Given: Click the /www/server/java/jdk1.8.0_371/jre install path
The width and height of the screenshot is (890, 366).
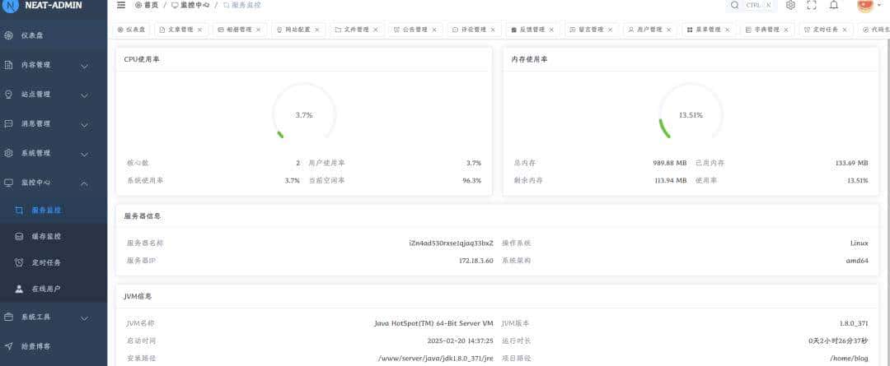Looking at the screenshot, I should click(436, 359).
